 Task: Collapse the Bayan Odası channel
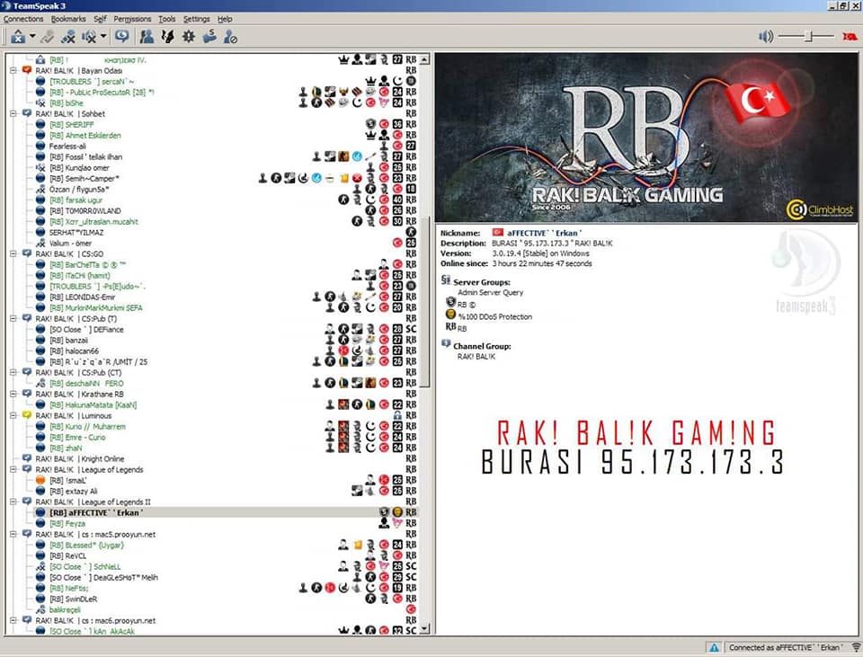click(x=13, y=70)
